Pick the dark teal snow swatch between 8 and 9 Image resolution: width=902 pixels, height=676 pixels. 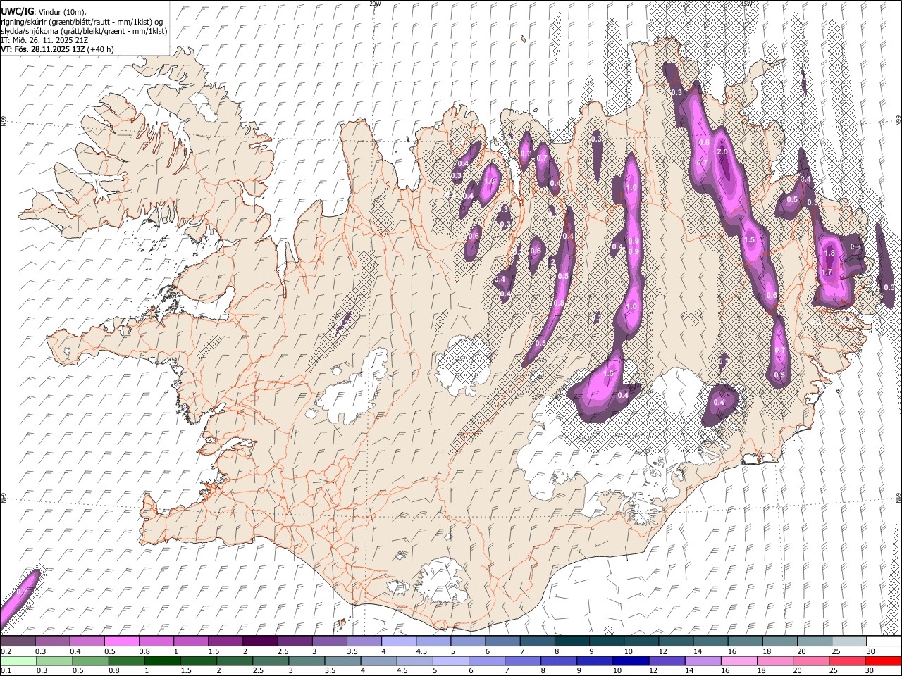[x=571, y=641]
